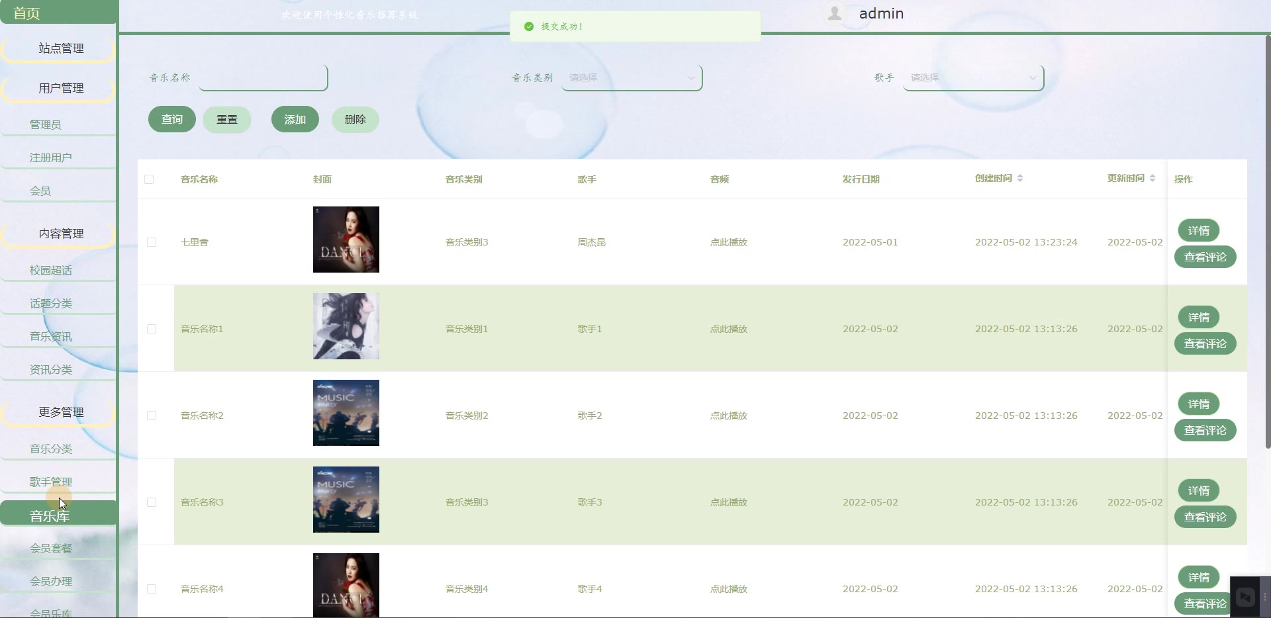Click the 添加 add button

(x=295, y=119)
